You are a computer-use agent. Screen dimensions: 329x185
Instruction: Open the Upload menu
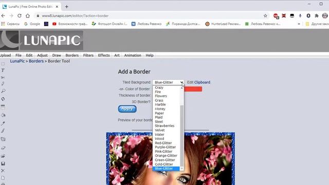pyautogui.click(x=5, y=55)
